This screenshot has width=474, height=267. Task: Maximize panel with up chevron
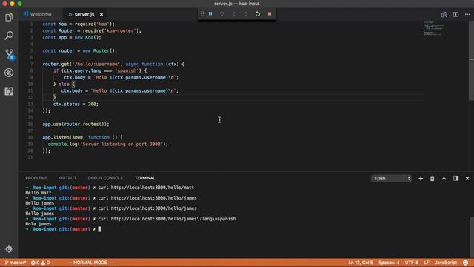(x=444, y=179)
